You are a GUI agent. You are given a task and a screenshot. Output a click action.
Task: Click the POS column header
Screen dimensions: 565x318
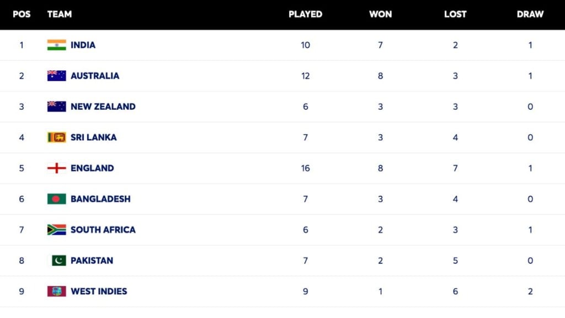22,14
